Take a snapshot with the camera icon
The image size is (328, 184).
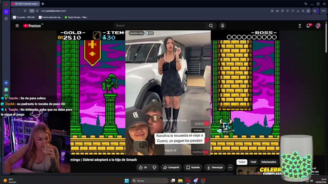click(277, 11)
